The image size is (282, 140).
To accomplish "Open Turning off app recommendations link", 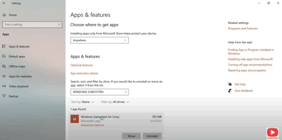I will [x=250, y=65].
